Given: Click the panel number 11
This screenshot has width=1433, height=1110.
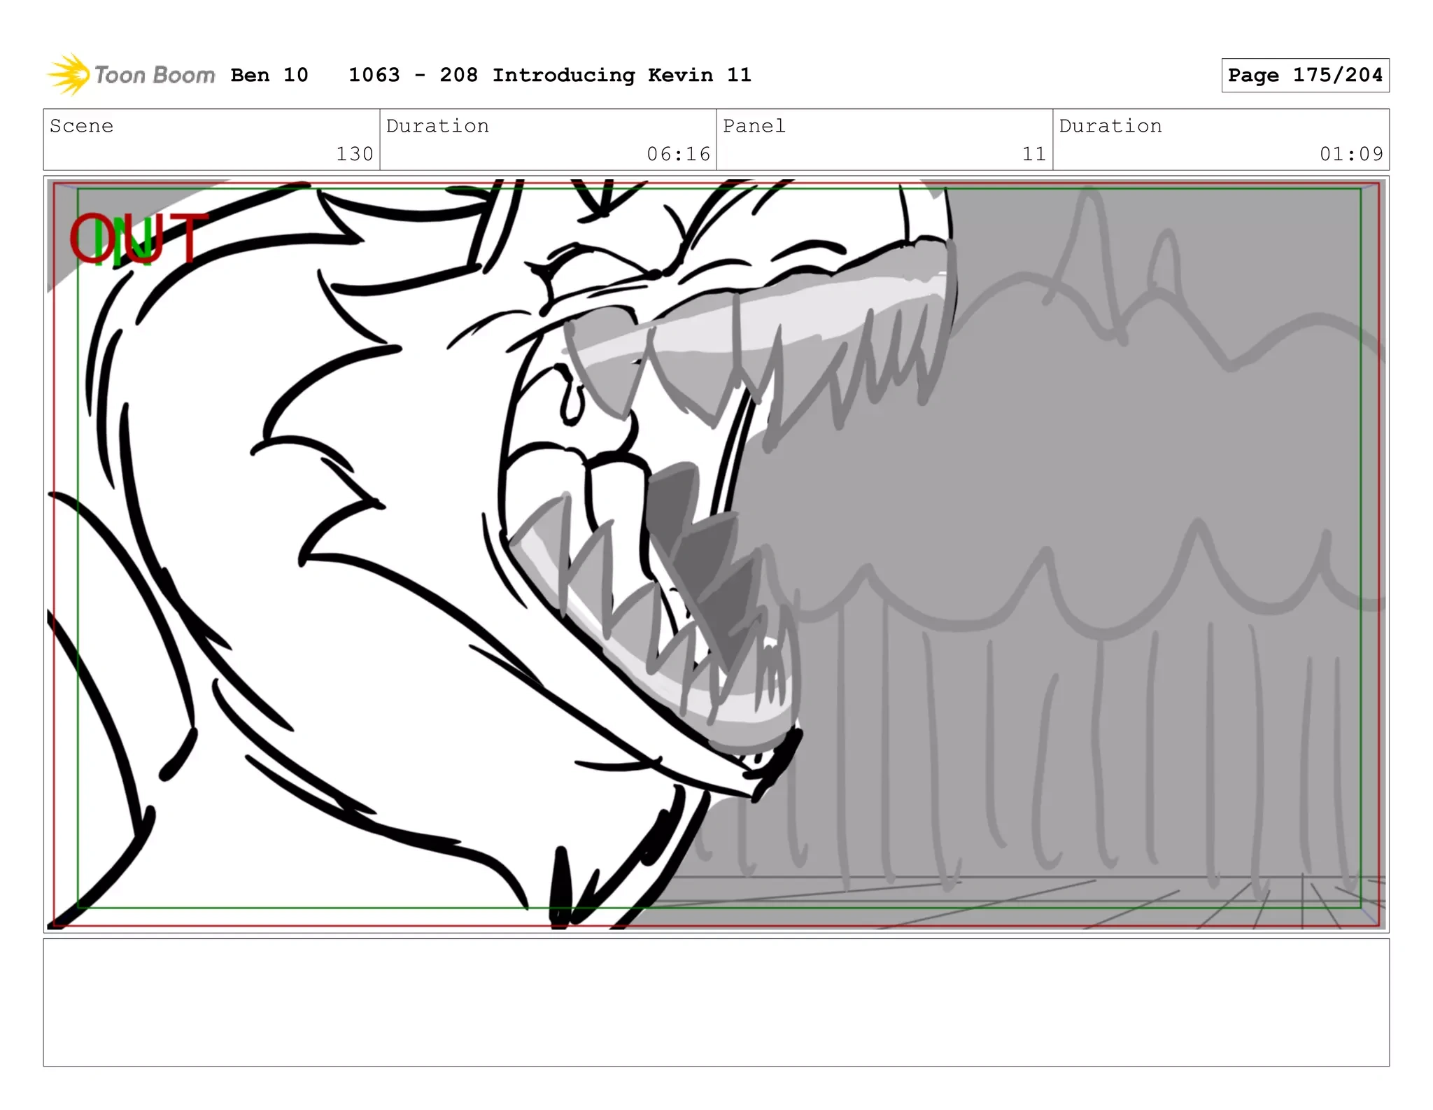Looking at the screenshot, I should coord(1033,154).
